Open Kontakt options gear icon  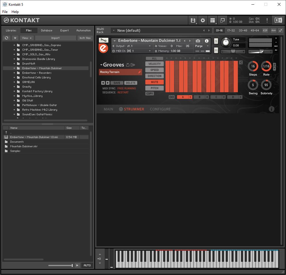click(x=203, y=20)
